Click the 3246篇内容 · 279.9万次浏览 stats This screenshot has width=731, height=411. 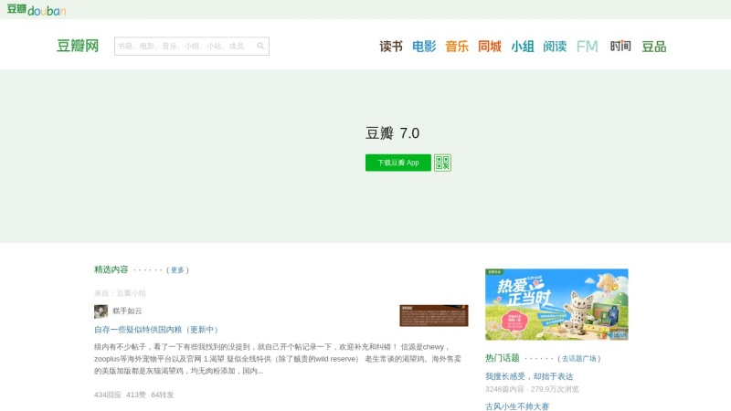(x=532, y=389)
